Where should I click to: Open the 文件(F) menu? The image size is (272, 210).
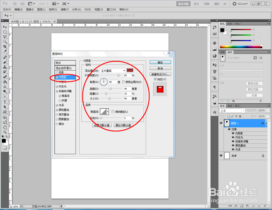(x=7, y=10)
